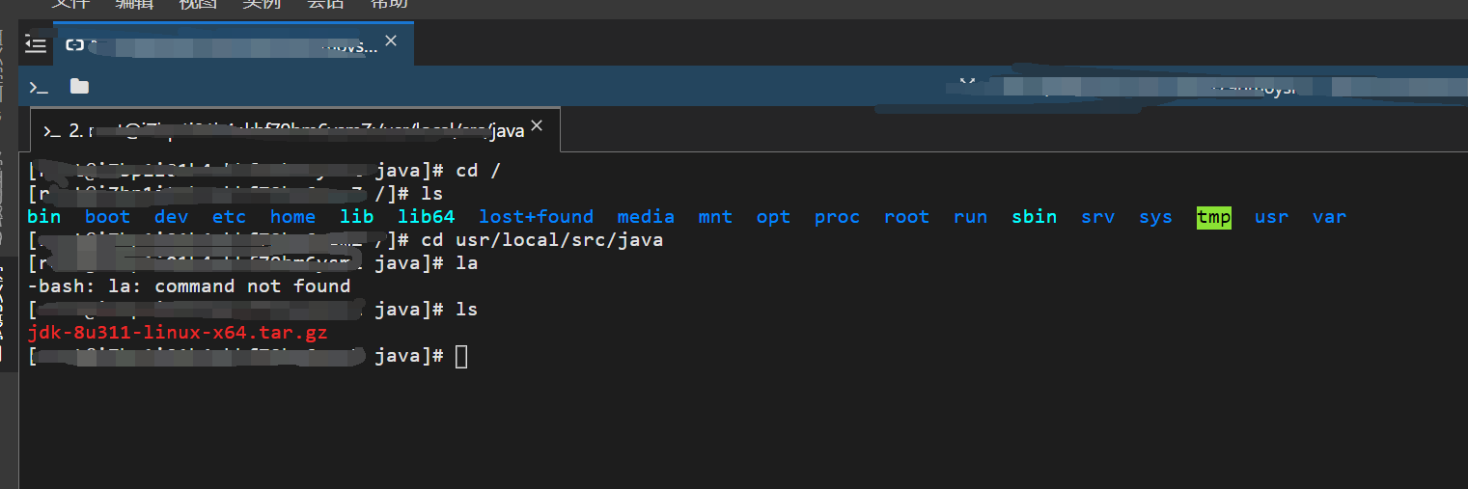1468x489 pixels.
Task: Close the top connection session tab
Action: tap(391, 41)
